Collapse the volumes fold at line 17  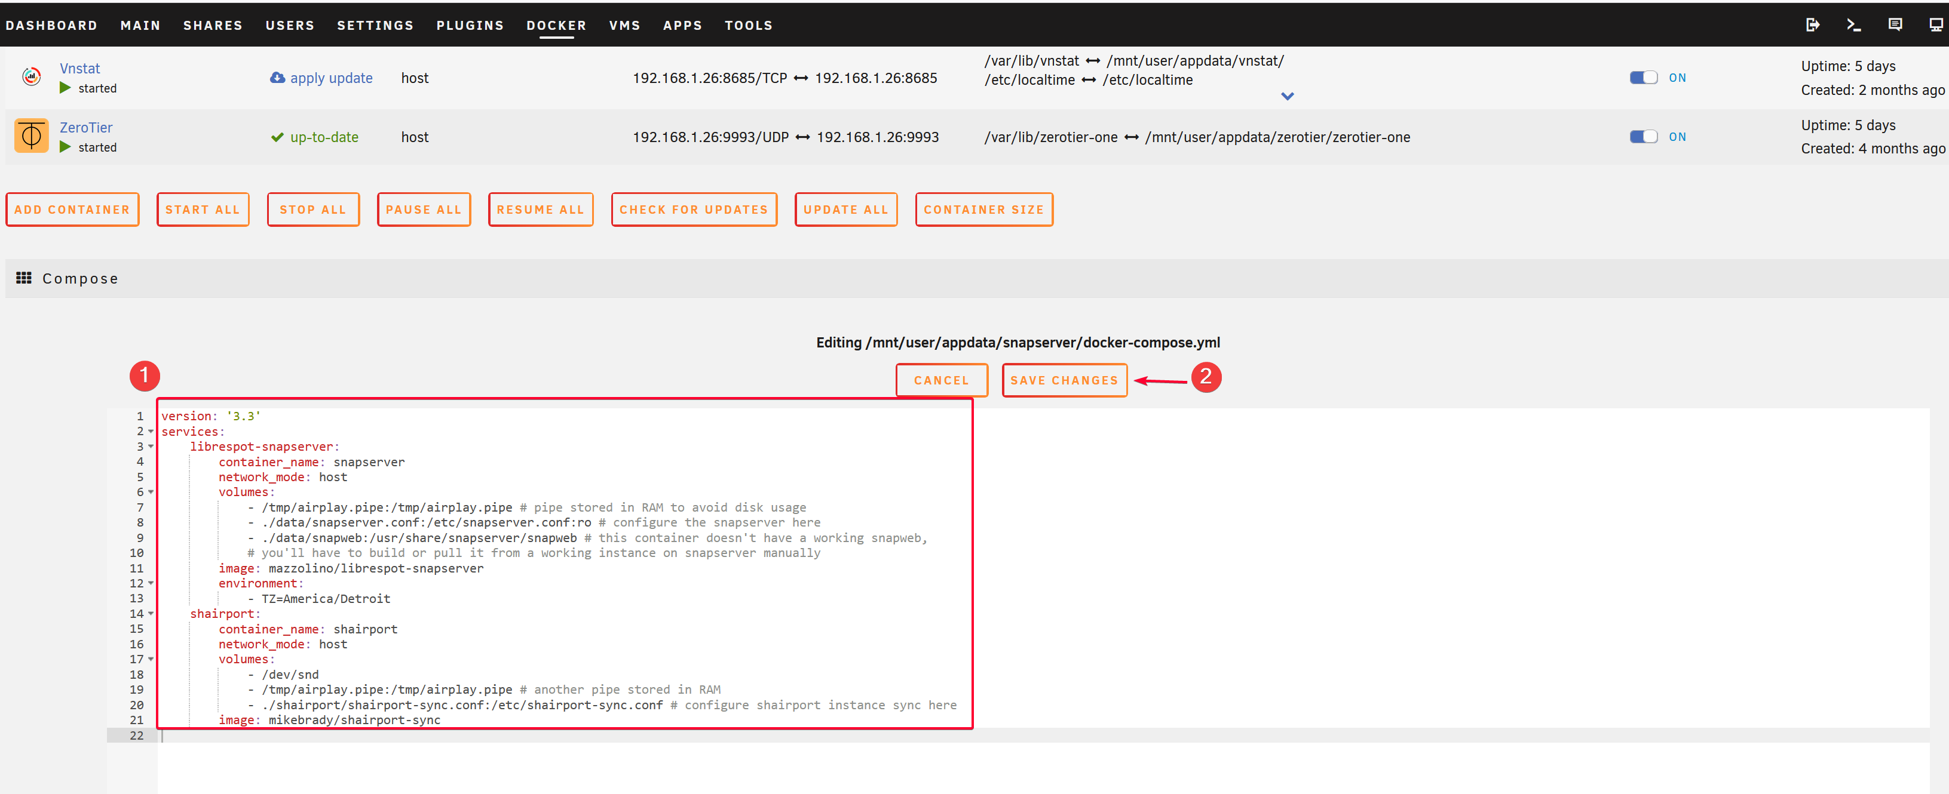[x=151, y=658]
